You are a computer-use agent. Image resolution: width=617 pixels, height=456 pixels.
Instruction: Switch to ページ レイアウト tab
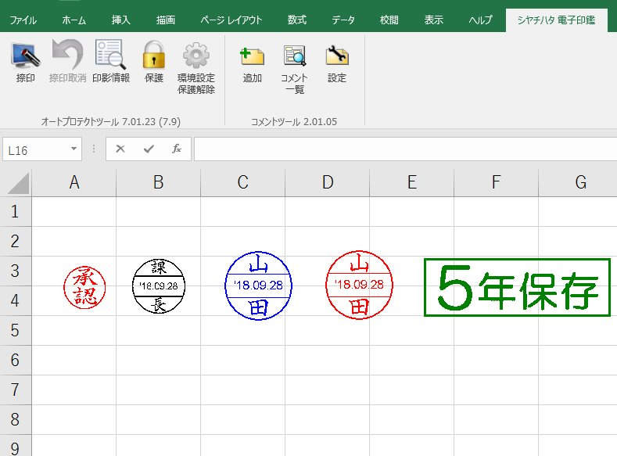pos(231,20)
